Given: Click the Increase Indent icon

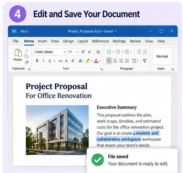Looking at the screenshot, I should click(145, 52).
